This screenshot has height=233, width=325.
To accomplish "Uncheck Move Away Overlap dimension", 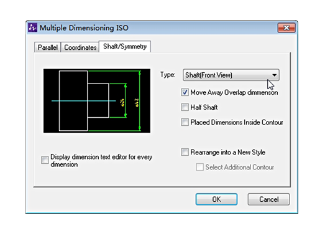I will point(185,92).
